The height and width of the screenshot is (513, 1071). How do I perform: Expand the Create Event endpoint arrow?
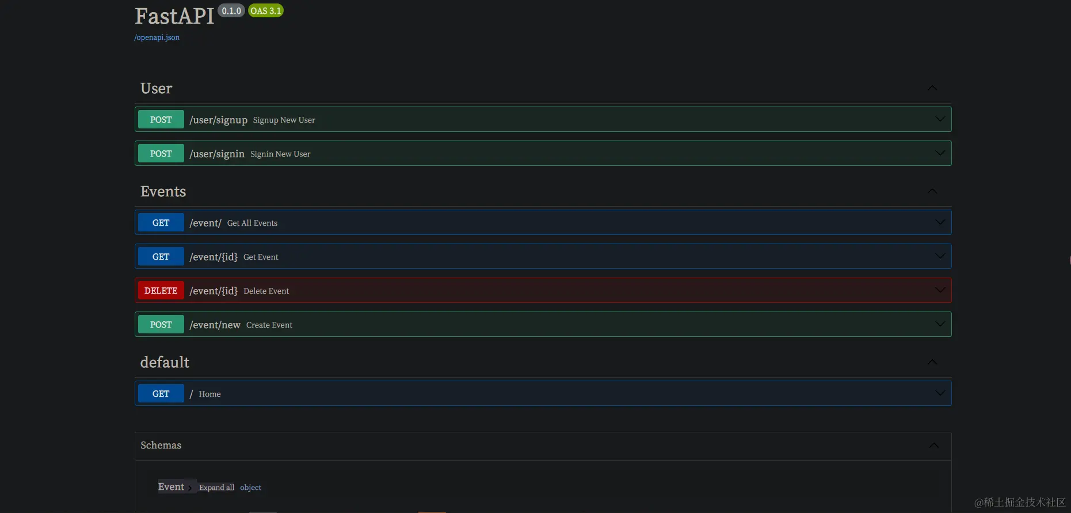coord(940,324)
